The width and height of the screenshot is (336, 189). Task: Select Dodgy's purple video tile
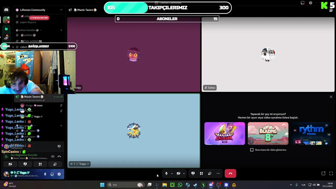[134, 55]
